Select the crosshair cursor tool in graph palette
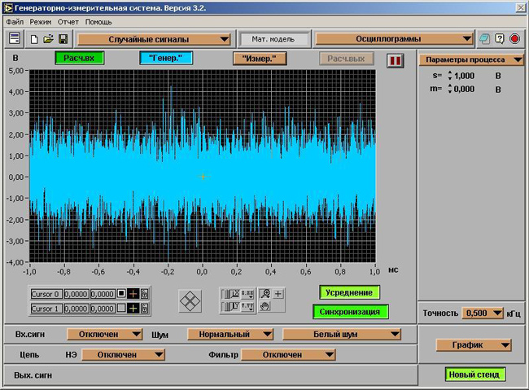This screenshot has width=529, height=390. click(278, 294)
